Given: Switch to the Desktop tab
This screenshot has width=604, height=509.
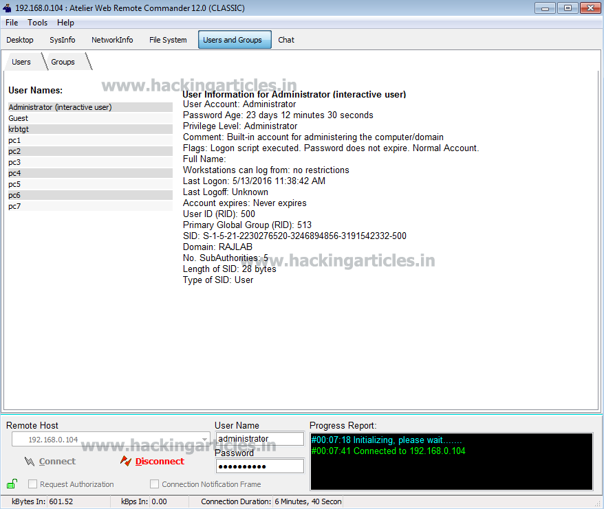Looking at the screenshot, I should click(20, 40).
